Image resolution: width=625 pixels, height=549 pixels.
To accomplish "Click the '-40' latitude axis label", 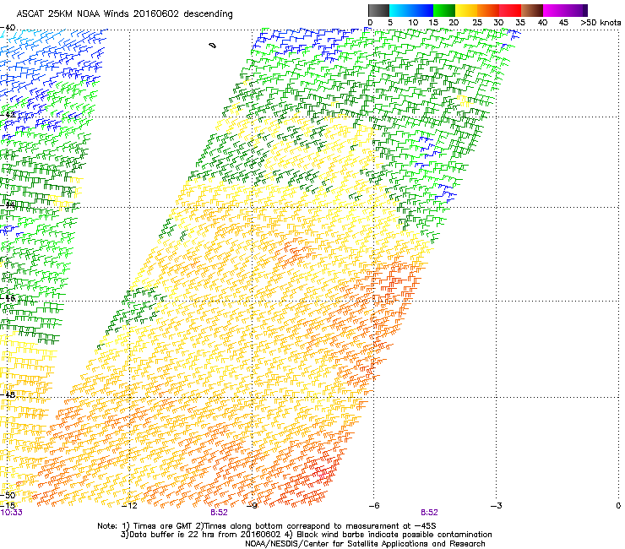I will point(8,28).
